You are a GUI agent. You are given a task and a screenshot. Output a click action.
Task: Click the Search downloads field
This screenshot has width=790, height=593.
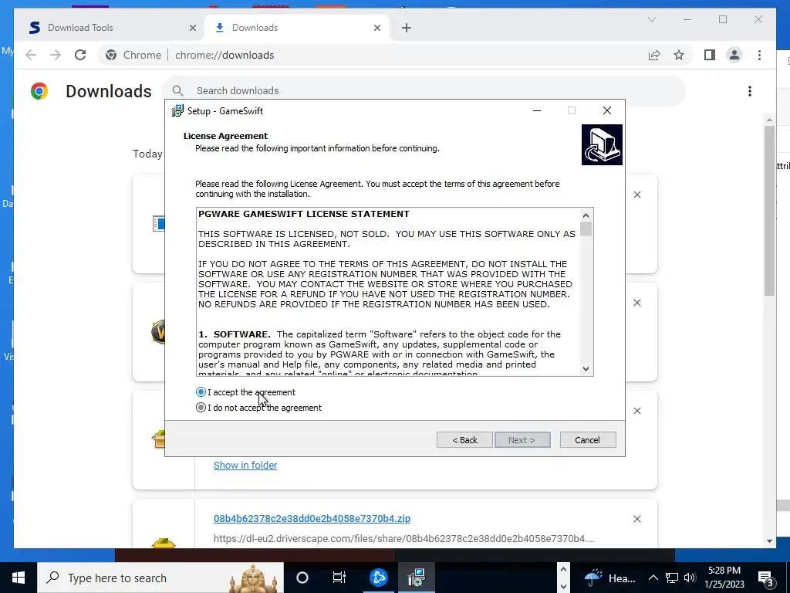tap(424, 91)
